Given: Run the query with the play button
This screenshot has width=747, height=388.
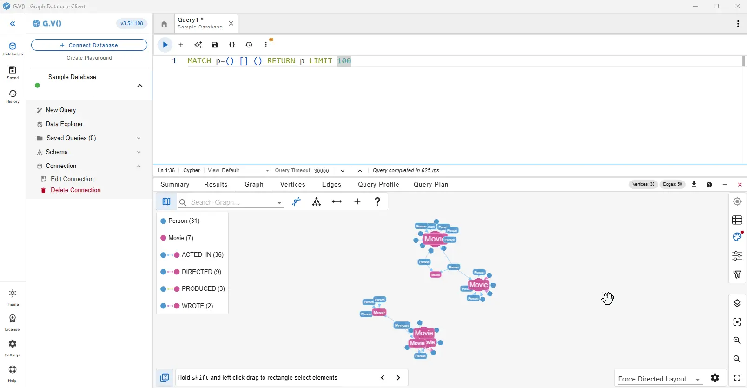Looking at the screenshot, I should [x=165, y=45].
